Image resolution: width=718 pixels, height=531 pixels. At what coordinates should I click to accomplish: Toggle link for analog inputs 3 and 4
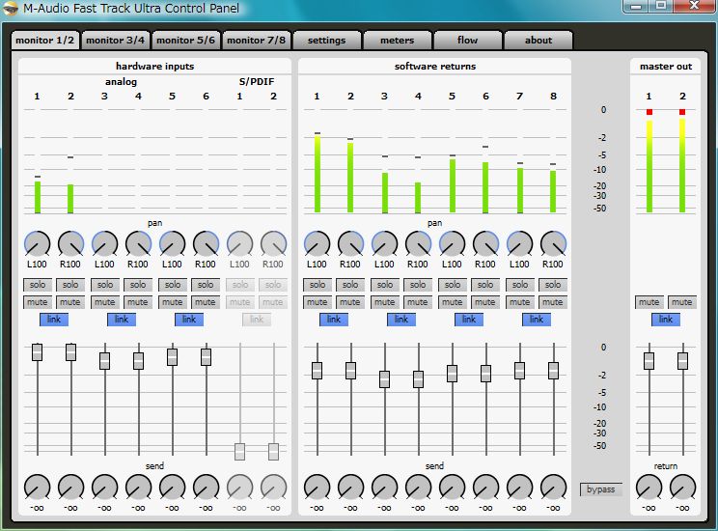pos(122,320)
